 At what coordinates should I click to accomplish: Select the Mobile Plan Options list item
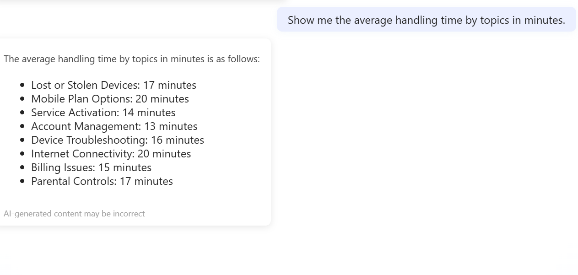click(110, 99)
